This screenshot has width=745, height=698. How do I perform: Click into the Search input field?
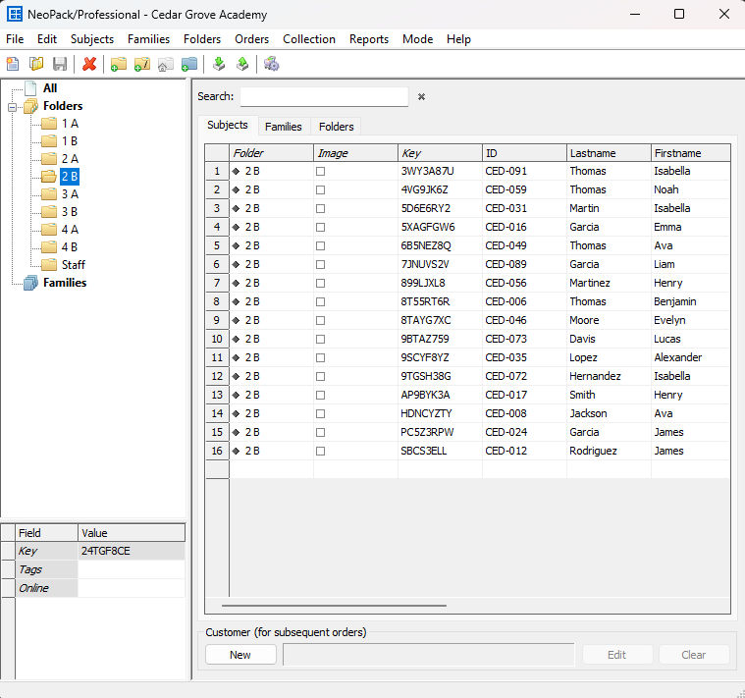tap(324, 97)
